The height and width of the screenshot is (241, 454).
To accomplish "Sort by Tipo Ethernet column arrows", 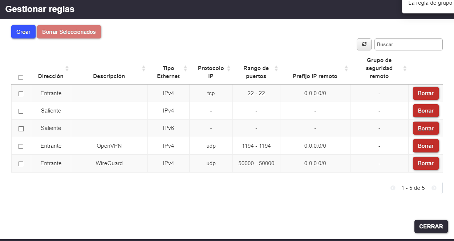I will pyautogui.click(x=185, y=68).
